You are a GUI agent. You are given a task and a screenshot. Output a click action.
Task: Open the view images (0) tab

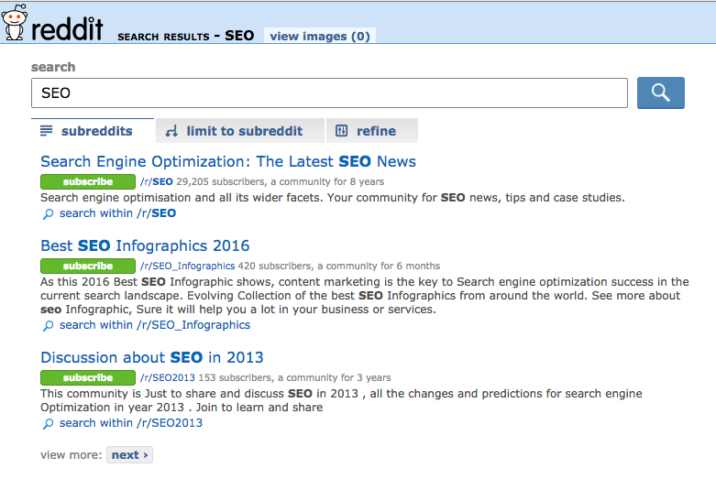tap(320, 36)
